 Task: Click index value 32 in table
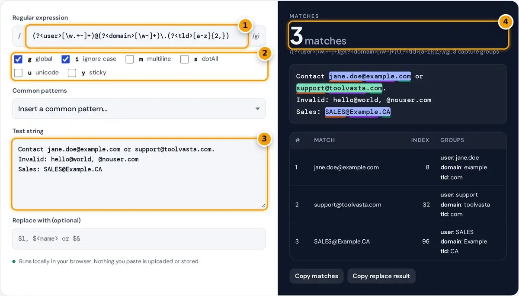(426, 205)
